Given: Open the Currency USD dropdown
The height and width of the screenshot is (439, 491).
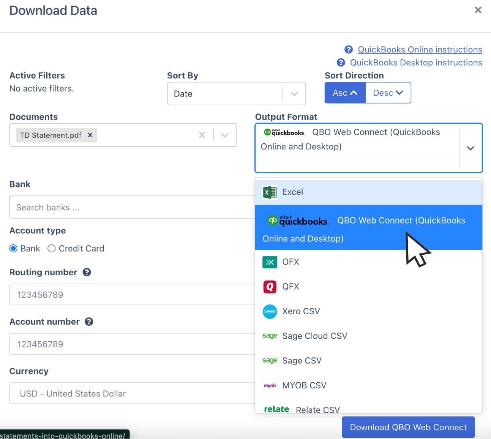Looking at the screenshot, I should (x=132, y=393).
